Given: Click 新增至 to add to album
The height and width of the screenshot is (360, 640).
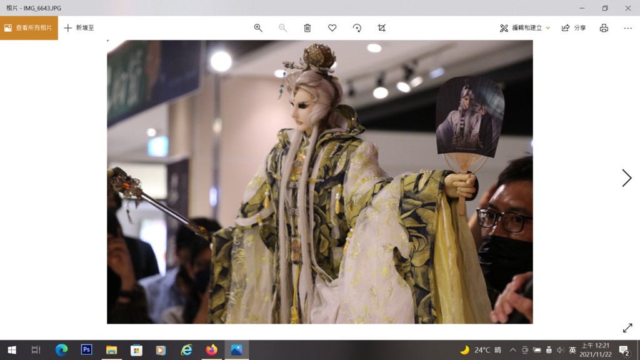Looking at the screenshot, I should (79, 27).
